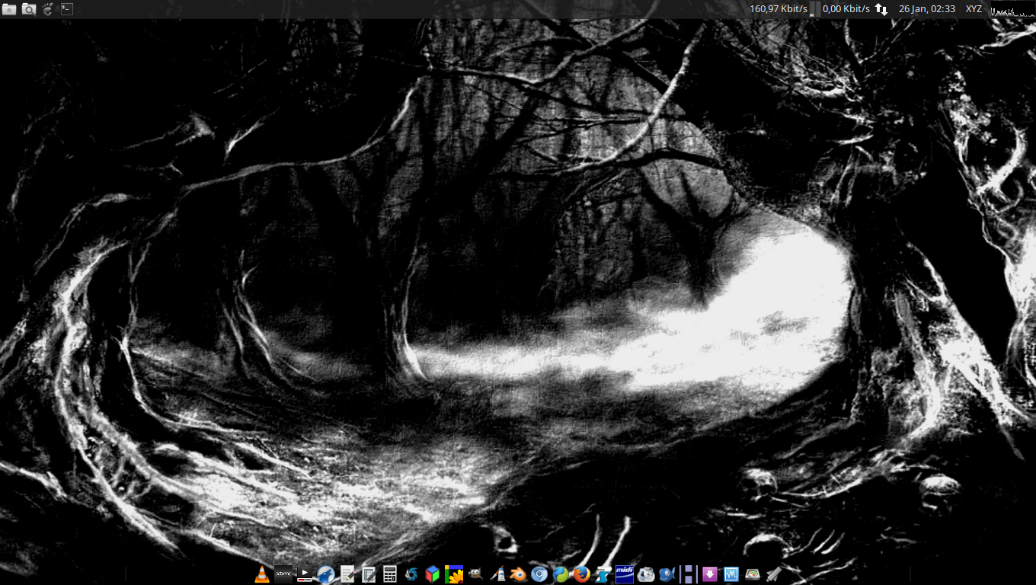Launch the terminal from the top panel
This screenshot has width=1036, height=585.
(x=67, y=9)
